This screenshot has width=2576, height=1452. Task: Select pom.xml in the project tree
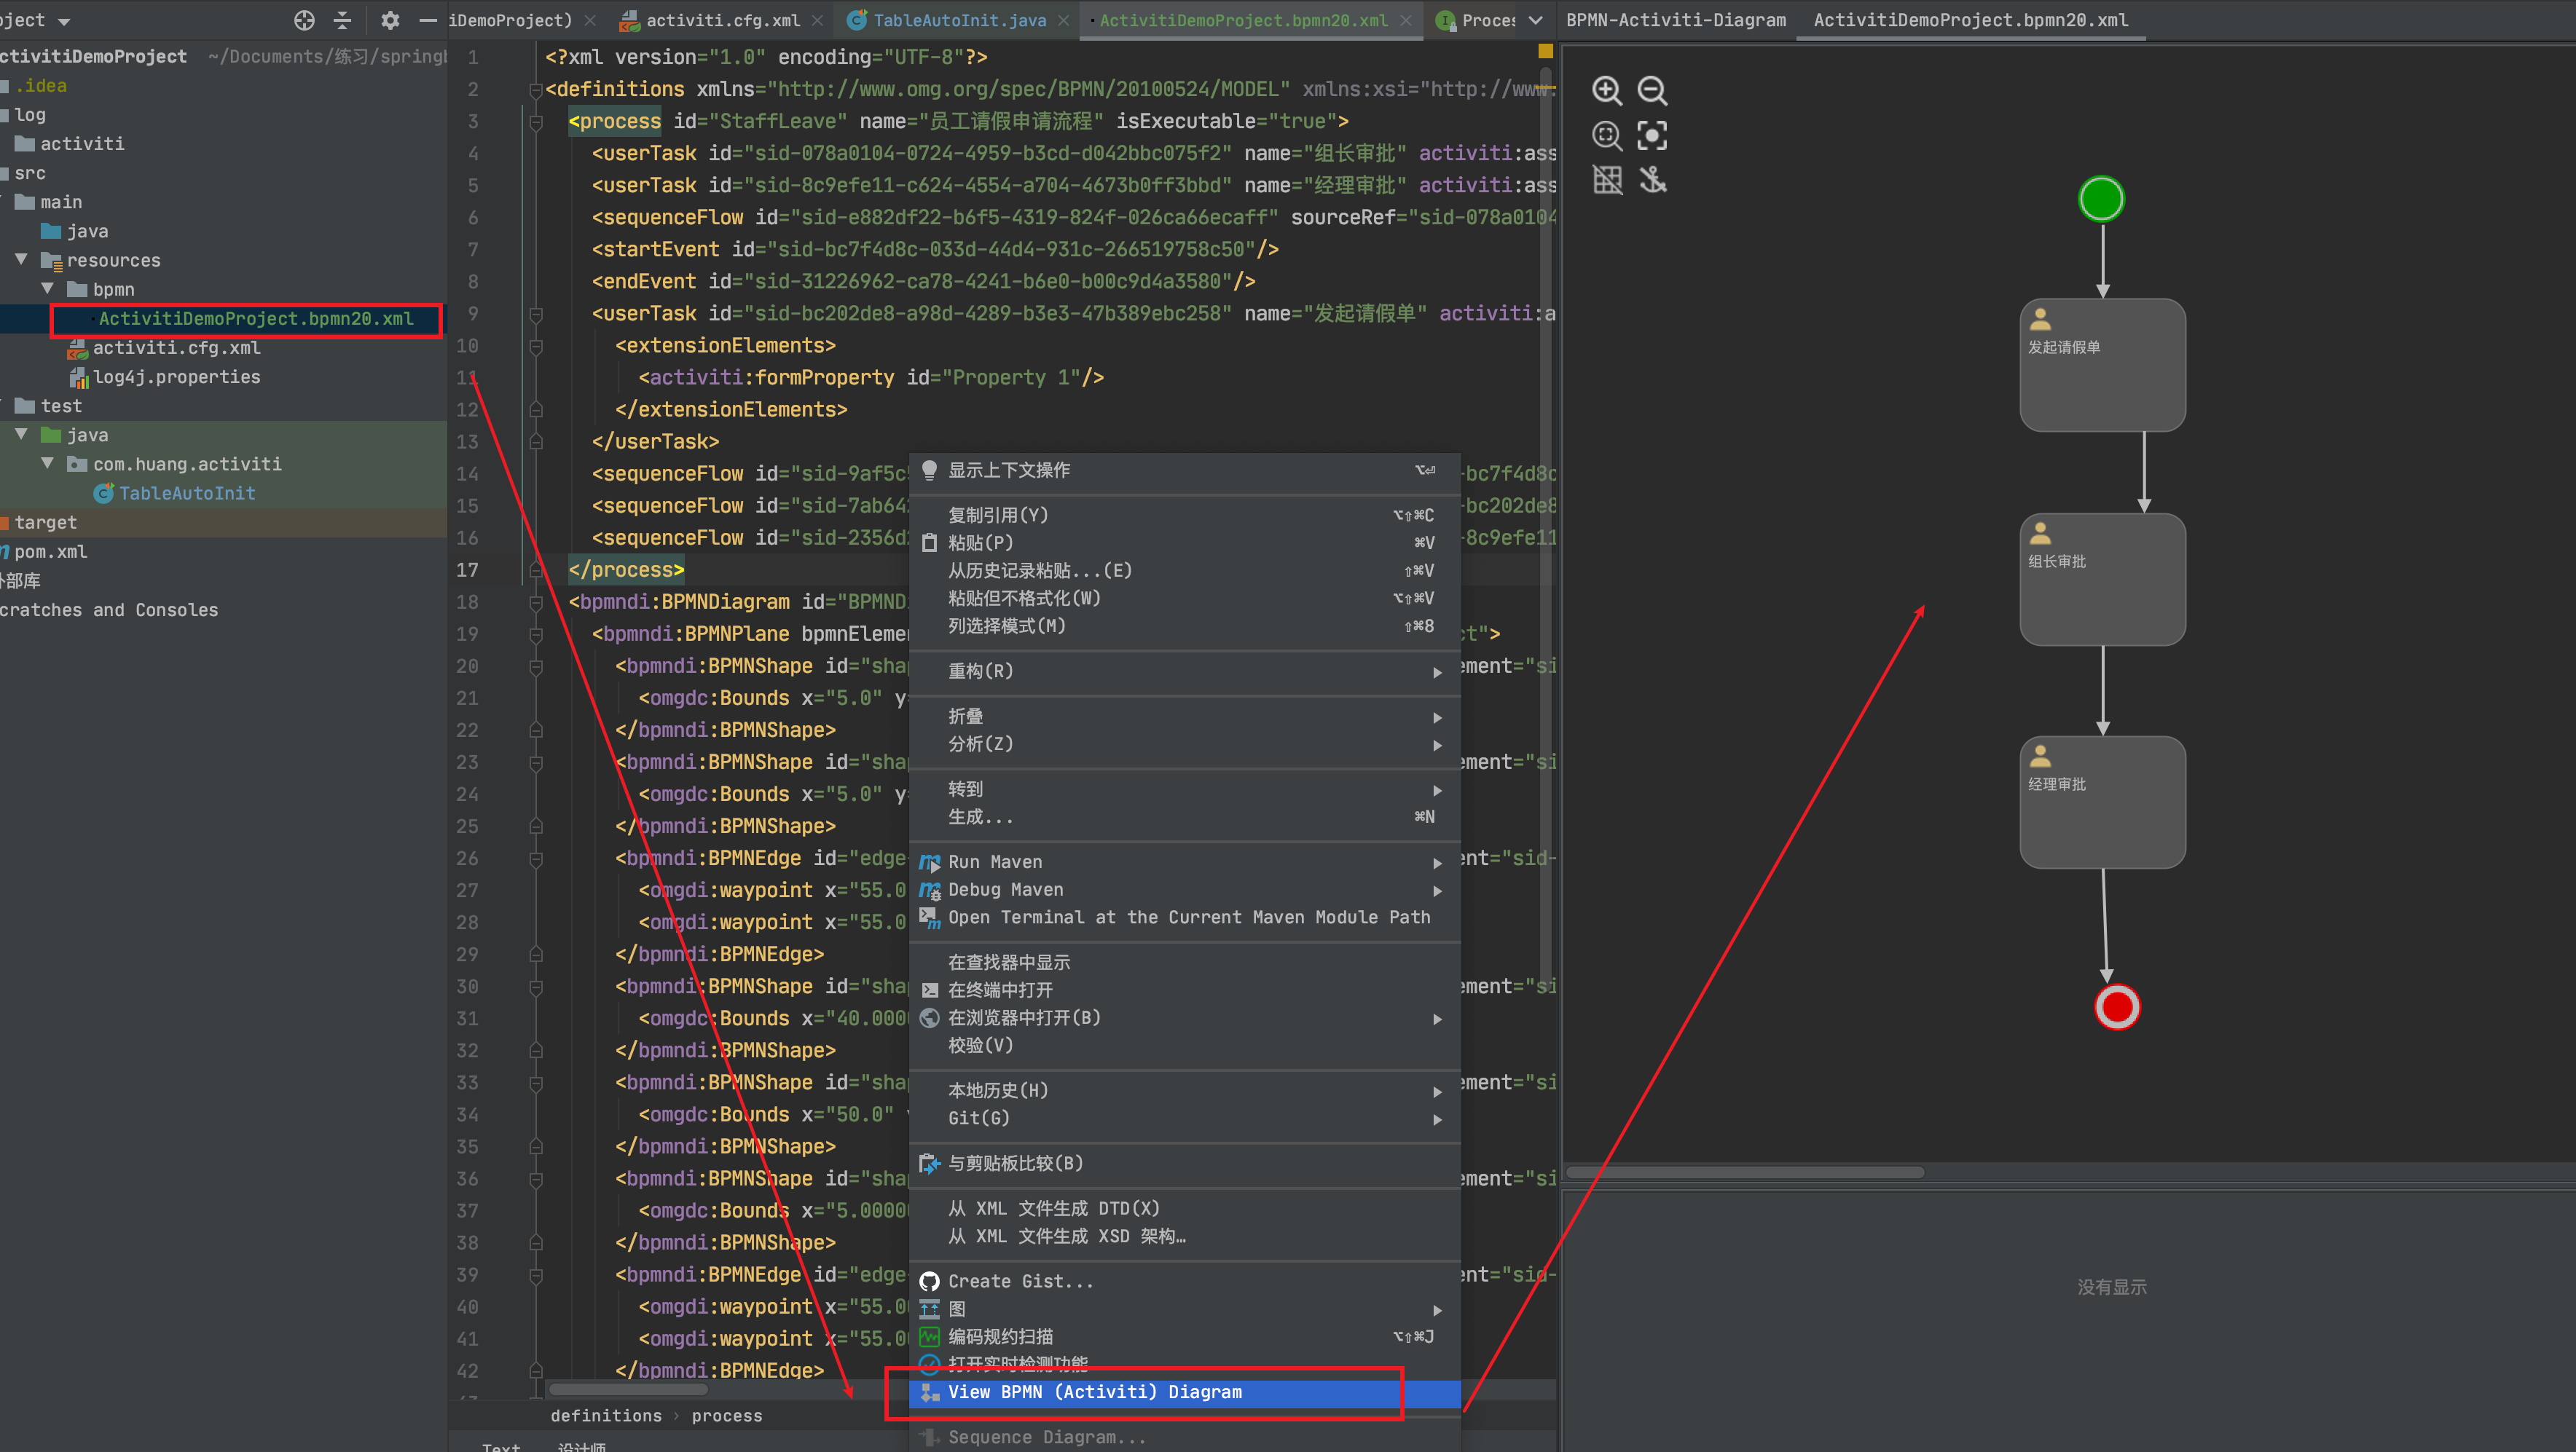click(x=50, y=552)
